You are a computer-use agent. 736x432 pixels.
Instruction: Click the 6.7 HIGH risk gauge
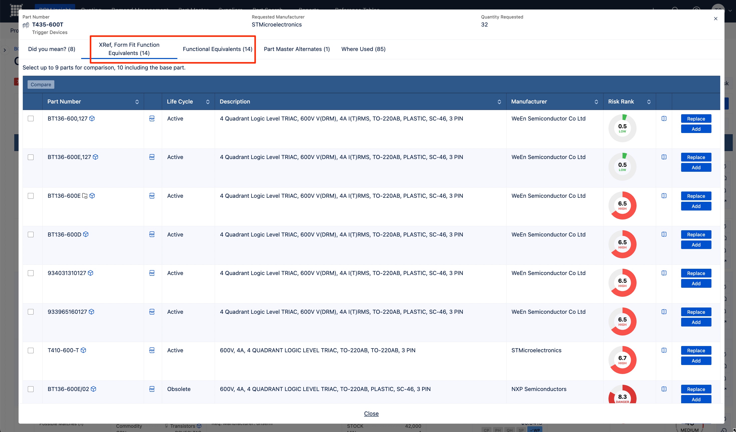coord(622,360)
